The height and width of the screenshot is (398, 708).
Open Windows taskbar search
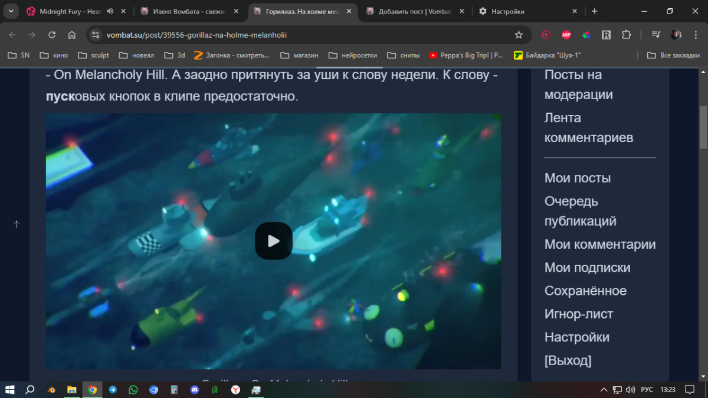[30, 390]
